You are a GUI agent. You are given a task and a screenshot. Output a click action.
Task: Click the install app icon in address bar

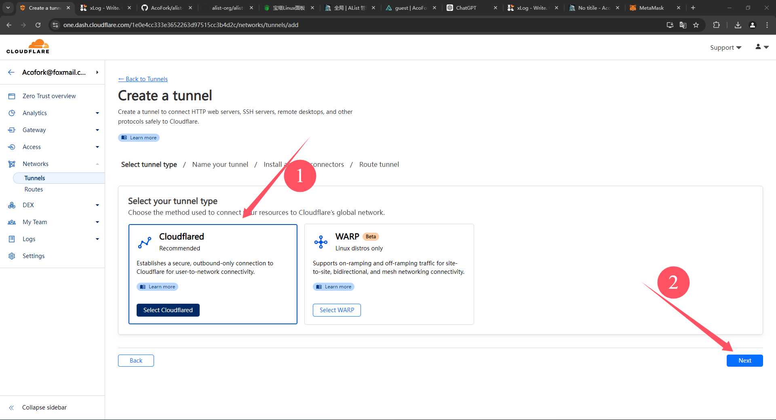click(670, 25)
